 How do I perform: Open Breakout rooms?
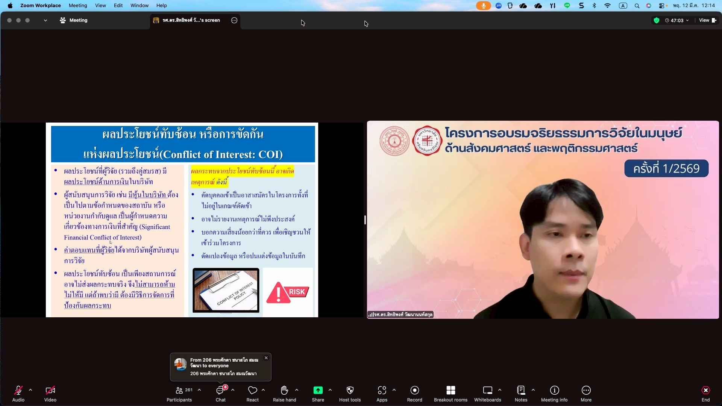click(450, 393)
